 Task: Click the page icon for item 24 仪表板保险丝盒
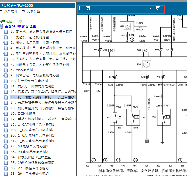6,157
